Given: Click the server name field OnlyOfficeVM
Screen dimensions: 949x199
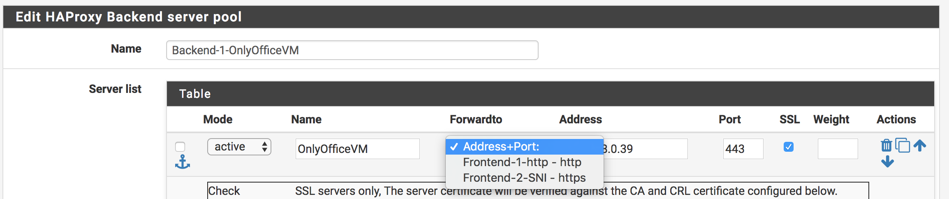Looking at the screenshot, I should pos(357,149).
